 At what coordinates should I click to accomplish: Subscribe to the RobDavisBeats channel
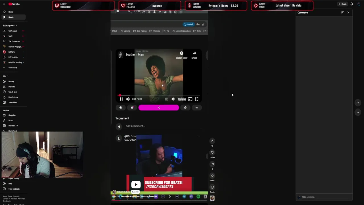tap(135, 192)
